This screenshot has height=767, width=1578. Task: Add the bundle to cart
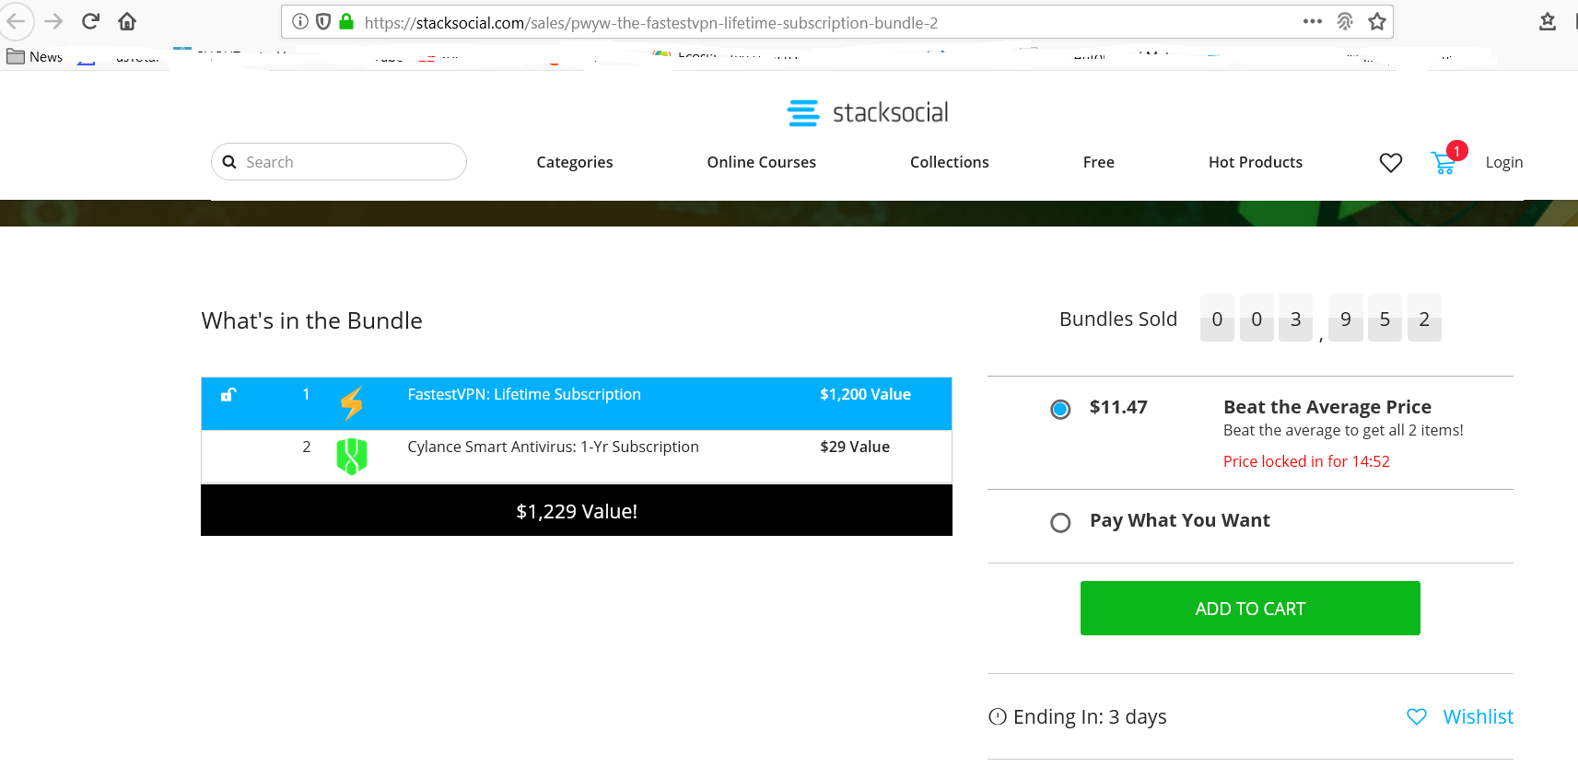click(x=1250, y=608)
